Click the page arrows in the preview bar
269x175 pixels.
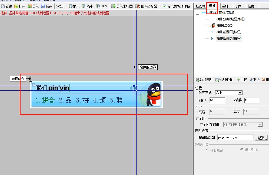133,88
